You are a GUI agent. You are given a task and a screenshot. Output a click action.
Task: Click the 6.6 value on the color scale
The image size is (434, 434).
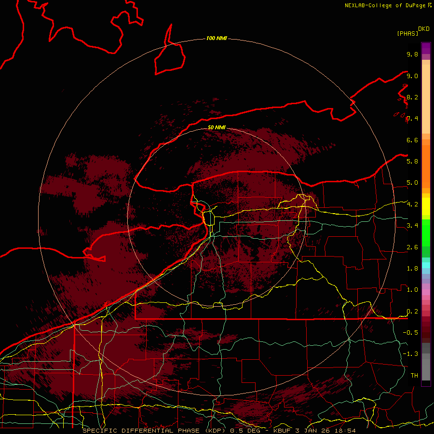click(412, 140)
